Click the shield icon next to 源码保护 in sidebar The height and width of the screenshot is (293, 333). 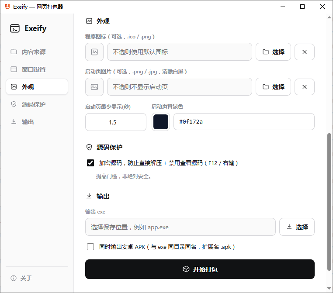pyautogui.click(x=14, y=104)
